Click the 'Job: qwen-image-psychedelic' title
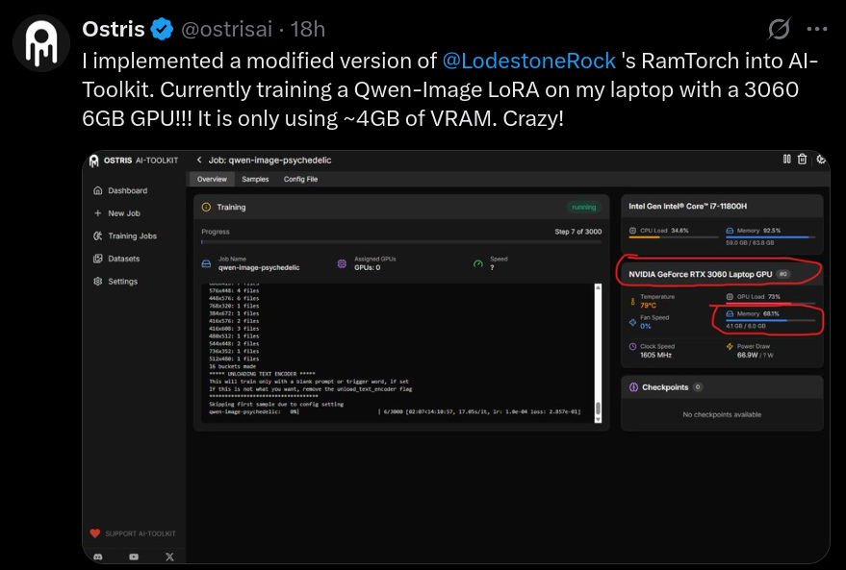846x570 pixels. coord(269,160)
